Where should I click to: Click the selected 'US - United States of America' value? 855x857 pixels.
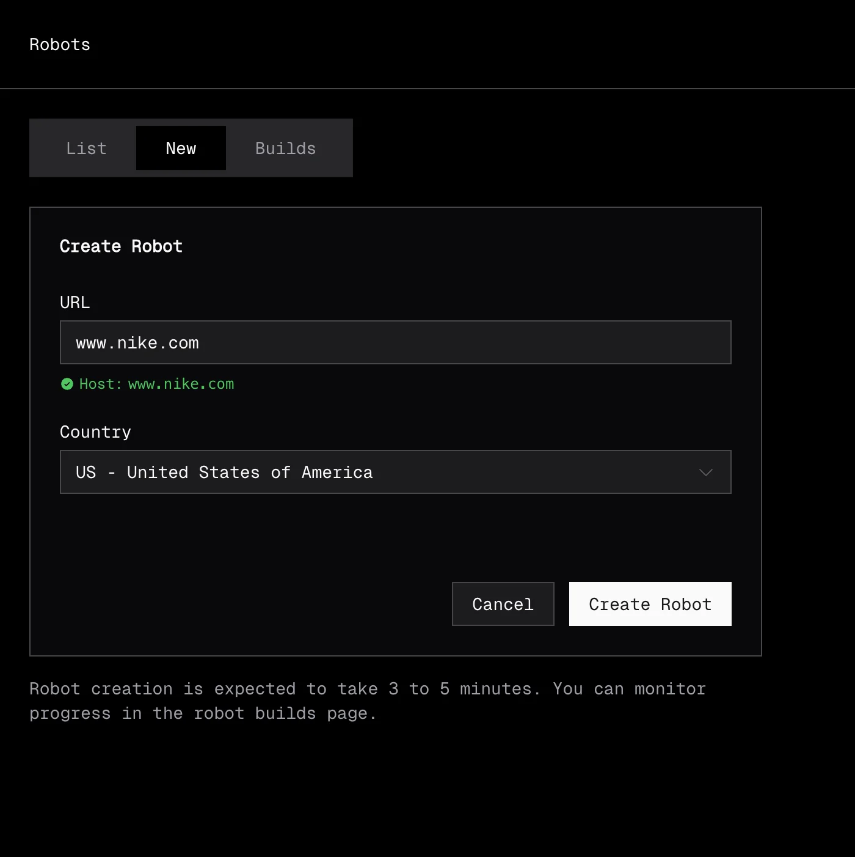click(x=224, y=473)
